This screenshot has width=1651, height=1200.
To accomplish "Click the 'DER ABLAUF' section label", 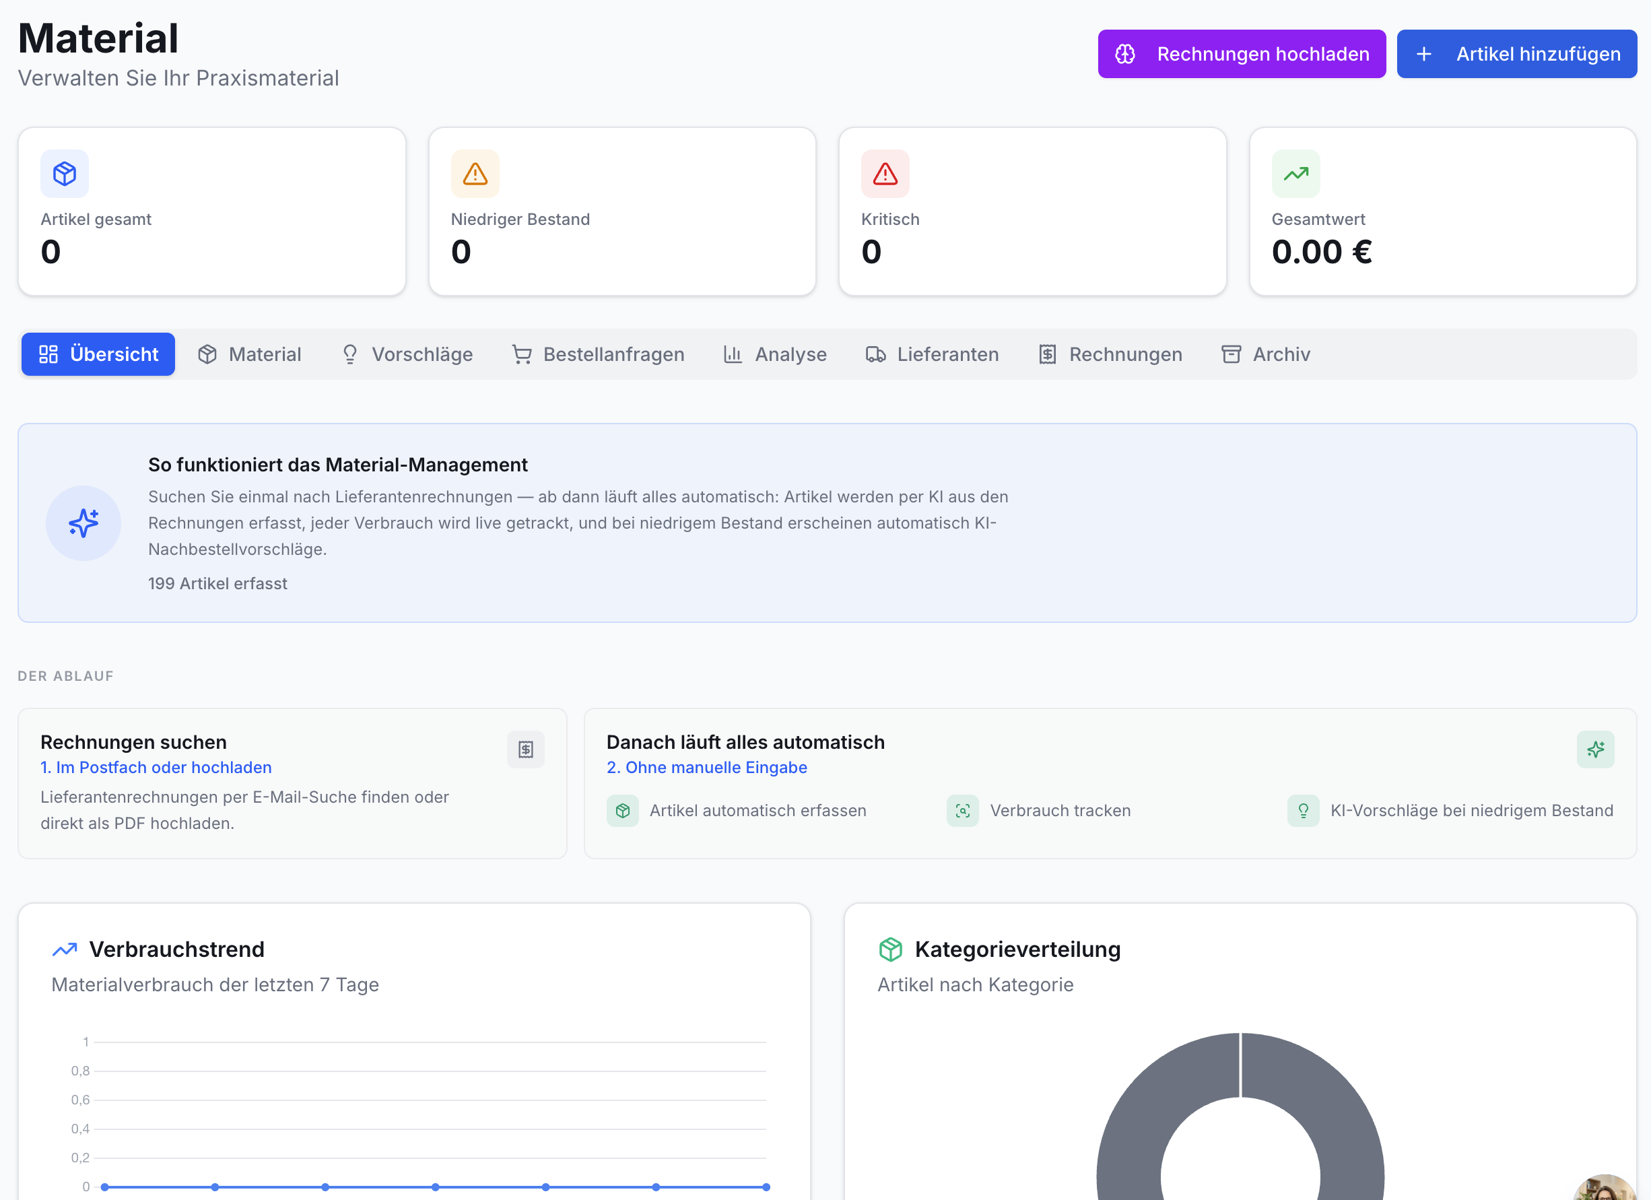I will click(x=65, y=675).
